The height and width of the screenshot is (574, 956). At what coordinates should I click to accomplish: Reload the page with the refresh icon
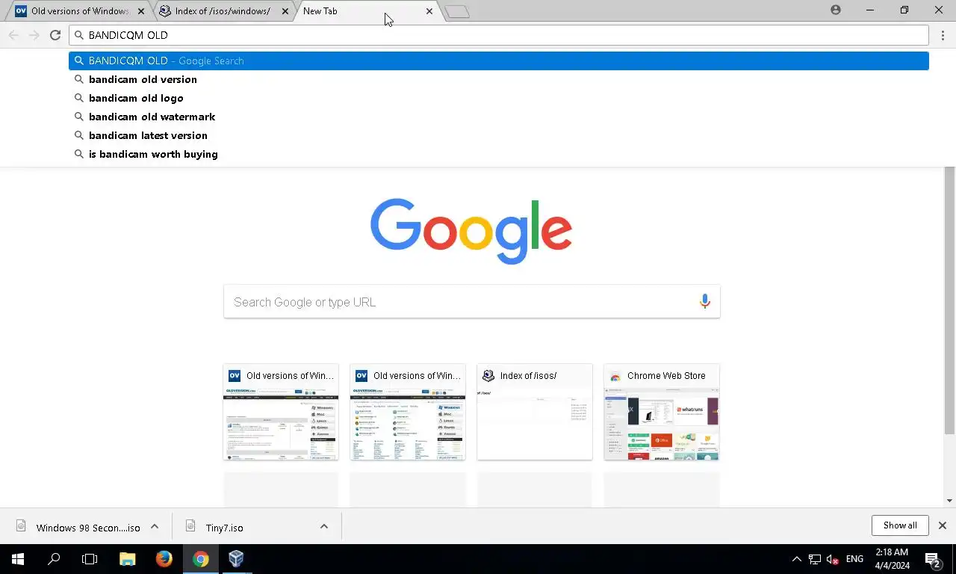pyautogui.click(x=55, y=35)
